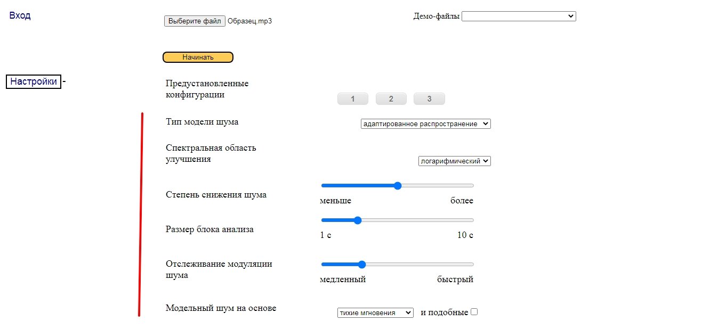Click the minus sign beside "Настройки"
This screenshot has width=718, height=329.
pos(64,82)
